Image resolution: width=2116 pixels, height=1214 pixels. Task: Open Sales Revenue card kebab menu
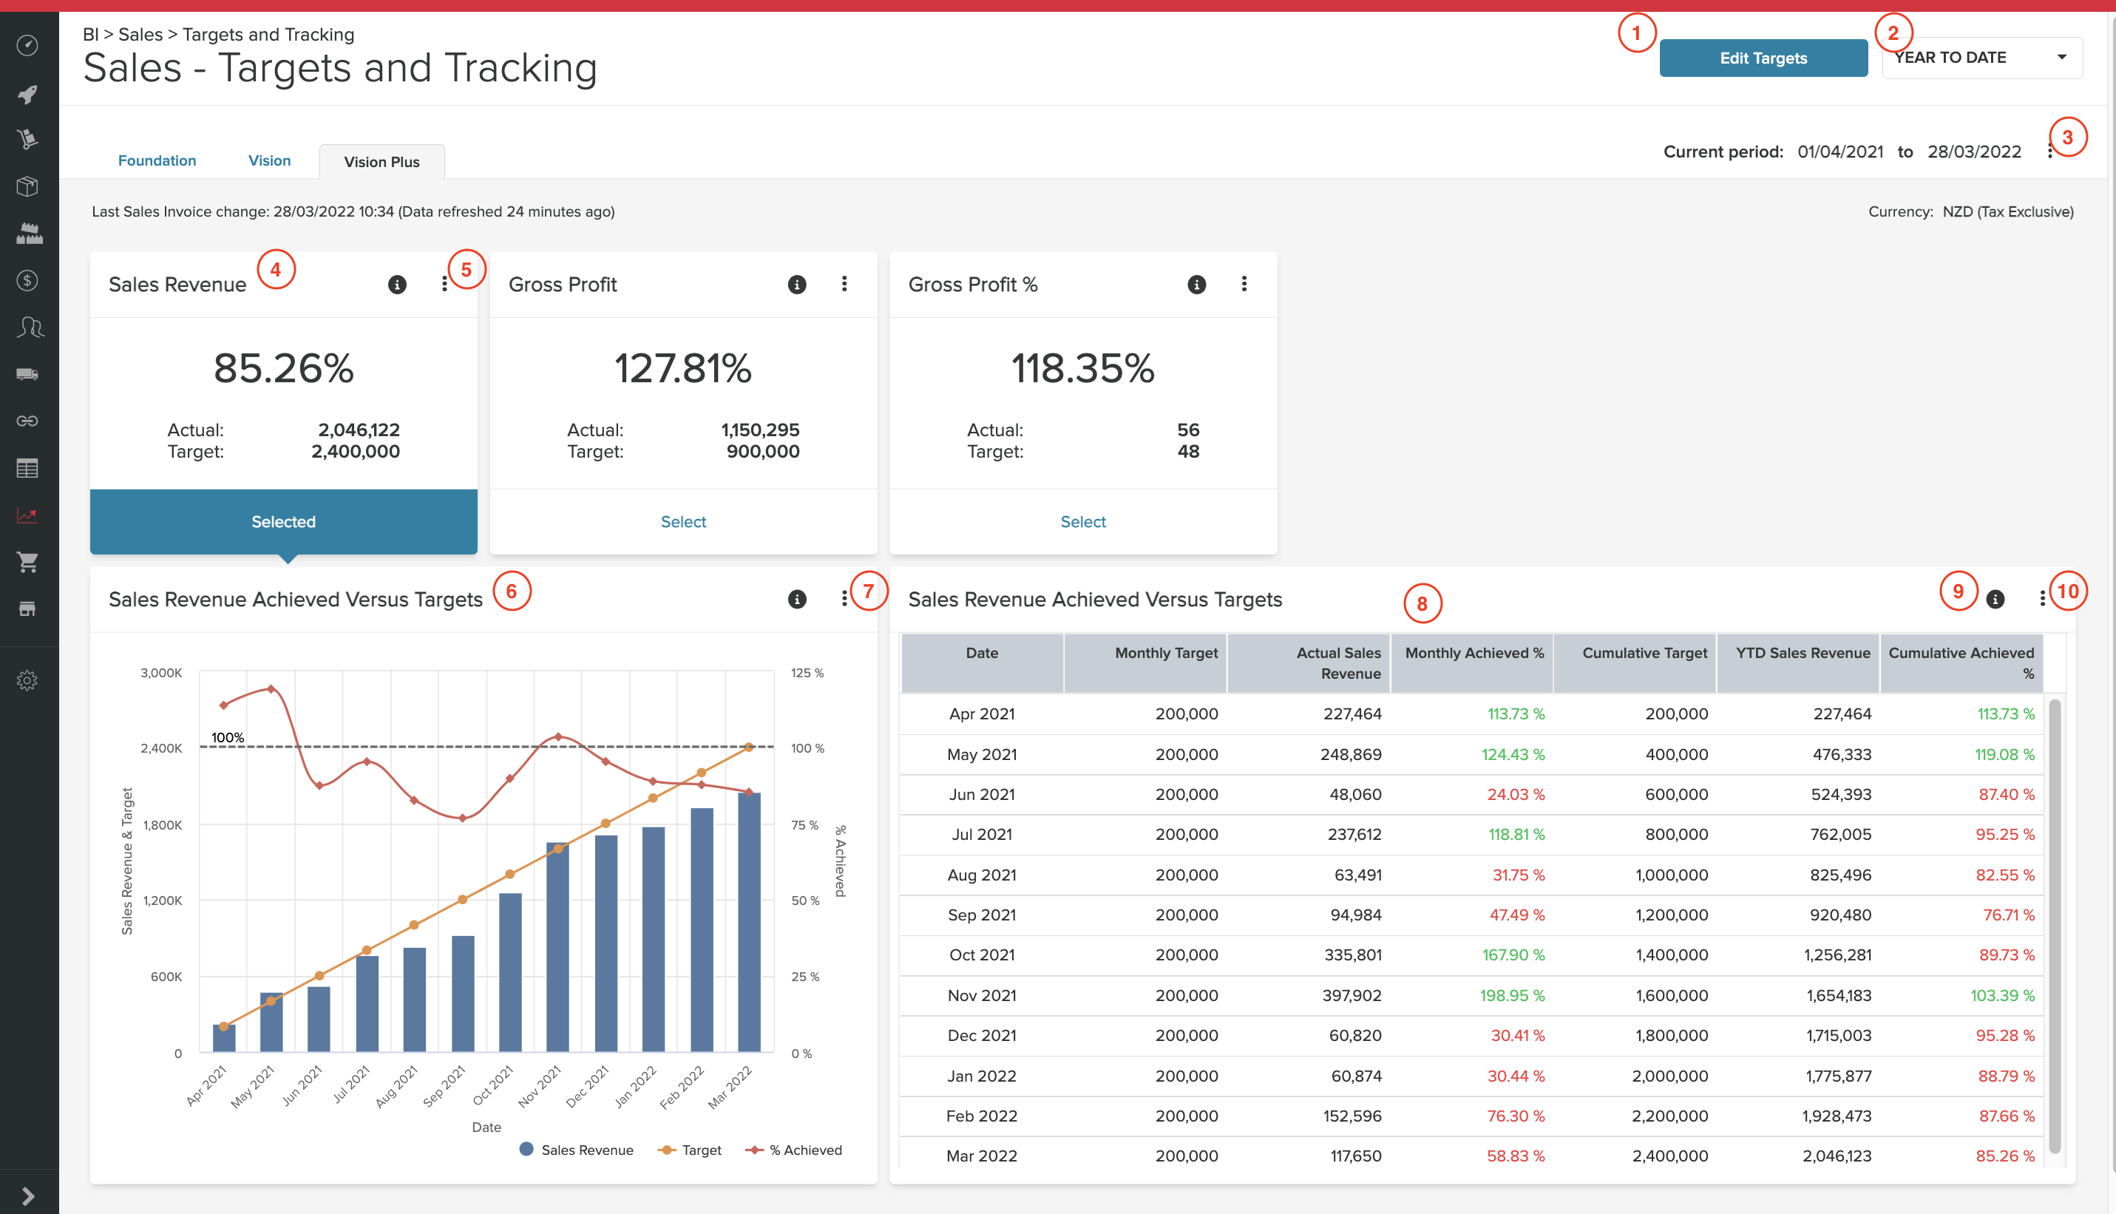point(444,285)
